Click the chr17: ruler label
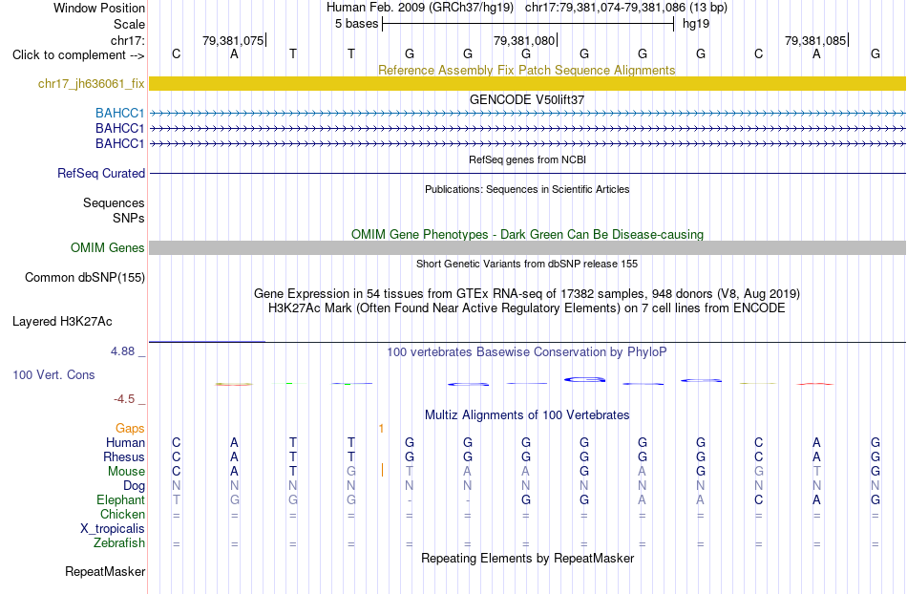The image size is (907, 594). coord(128,40)
